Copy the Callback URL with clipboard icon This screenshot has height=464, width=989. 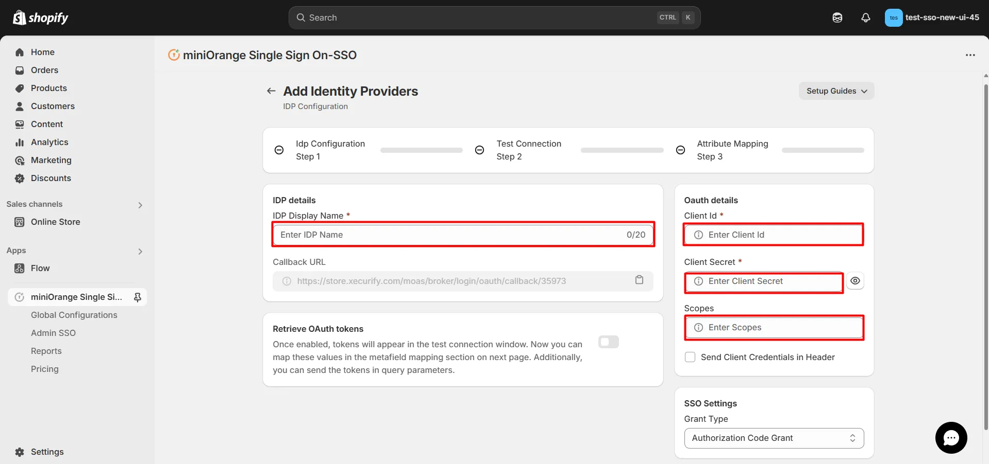[640, 280]
